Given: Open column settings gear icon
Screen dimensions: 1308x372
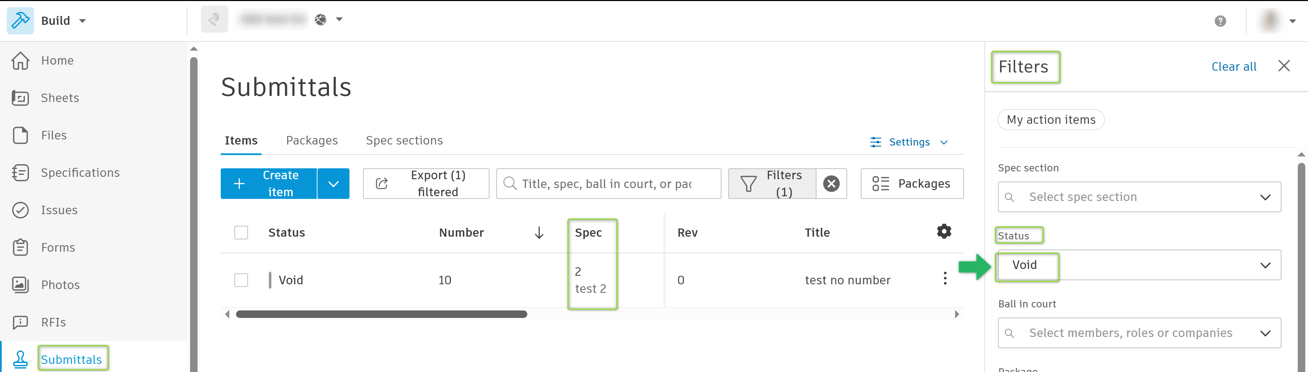Looking at the screenshot, I should click(x=944, y=232).
